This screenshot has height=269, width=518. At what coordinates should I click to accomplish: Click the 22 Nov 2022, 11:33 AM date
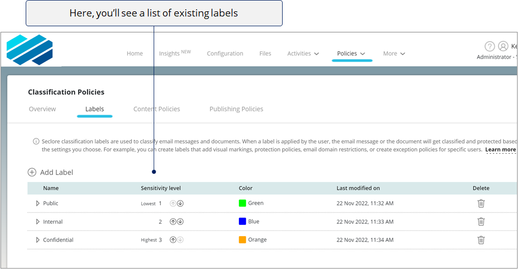(x=365, y=222)
